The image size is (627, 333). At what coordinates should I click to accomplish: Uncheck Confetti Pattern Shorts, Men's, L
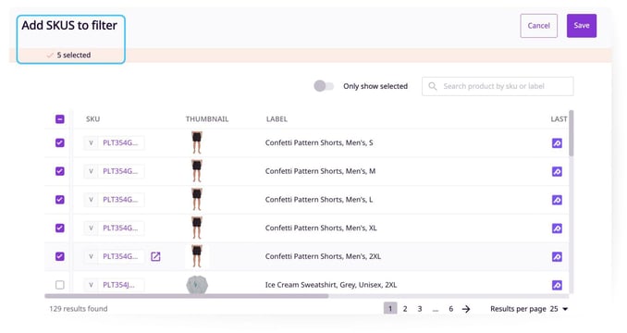(x=60, y=200)
